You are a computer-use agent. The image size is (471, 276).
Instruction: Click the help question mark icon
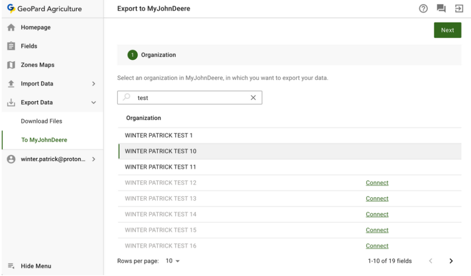tap(423, 9)
